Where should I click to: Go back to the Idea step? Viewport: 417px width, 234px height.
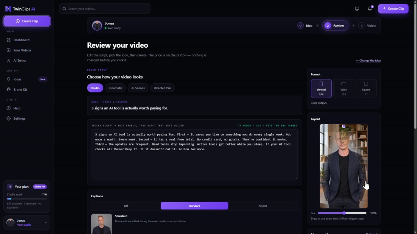pos(305,26)
